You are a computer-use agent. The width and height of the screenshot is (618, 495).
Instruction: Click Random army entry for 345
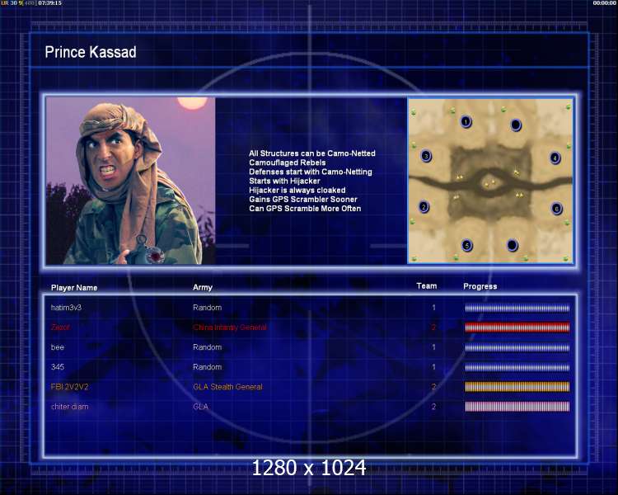pos(208,367)
